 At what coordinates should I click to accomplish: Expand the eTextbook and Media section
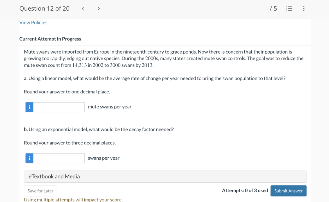click(x=165, y=176)
